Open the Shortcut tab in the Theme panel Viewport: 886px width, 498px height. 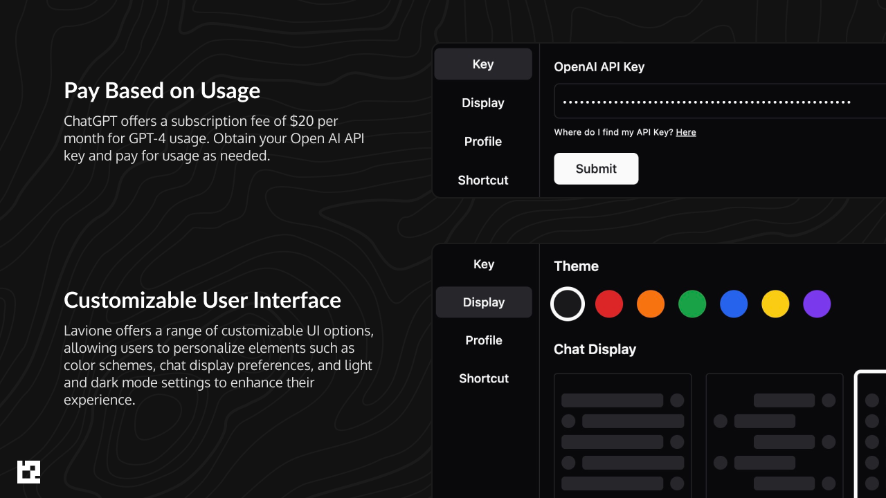(484, 378)
